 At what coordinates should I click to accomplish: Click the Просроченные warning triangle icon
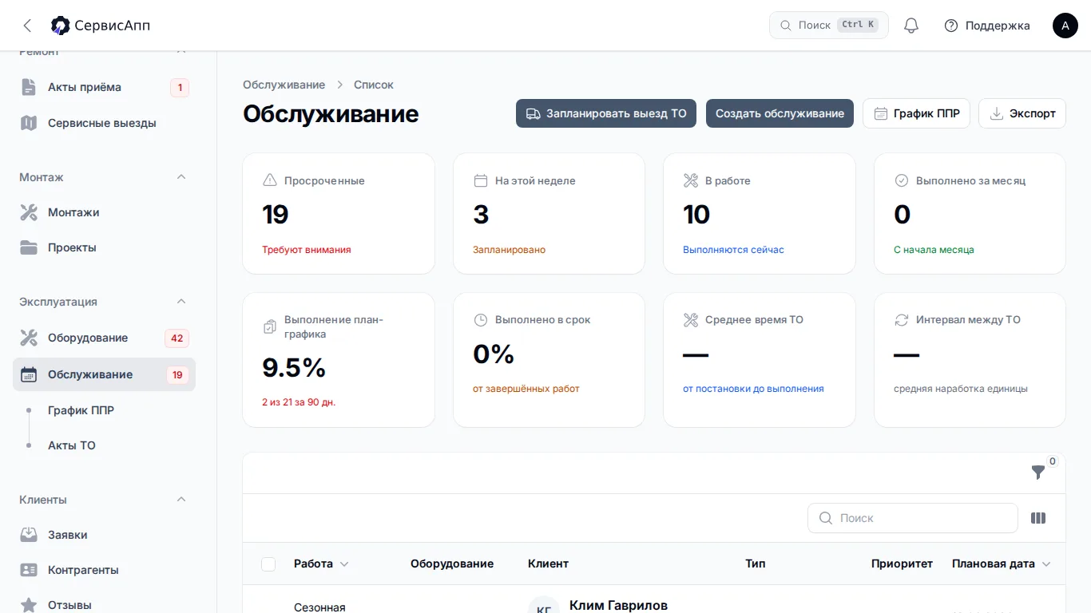pyautogui.click(x=270, y=180)
